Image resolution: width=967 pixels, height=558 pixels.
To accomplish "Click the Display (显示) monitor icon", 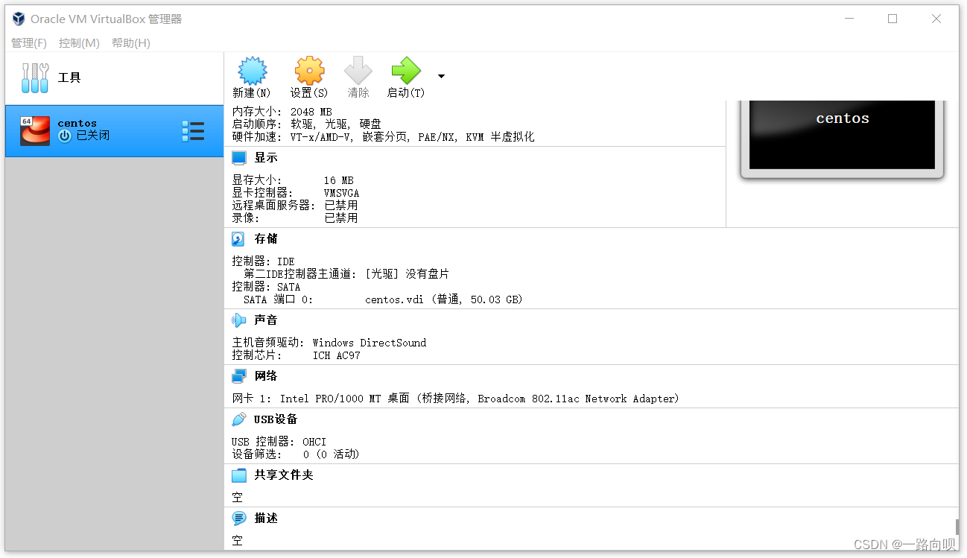I will (238, 158).
